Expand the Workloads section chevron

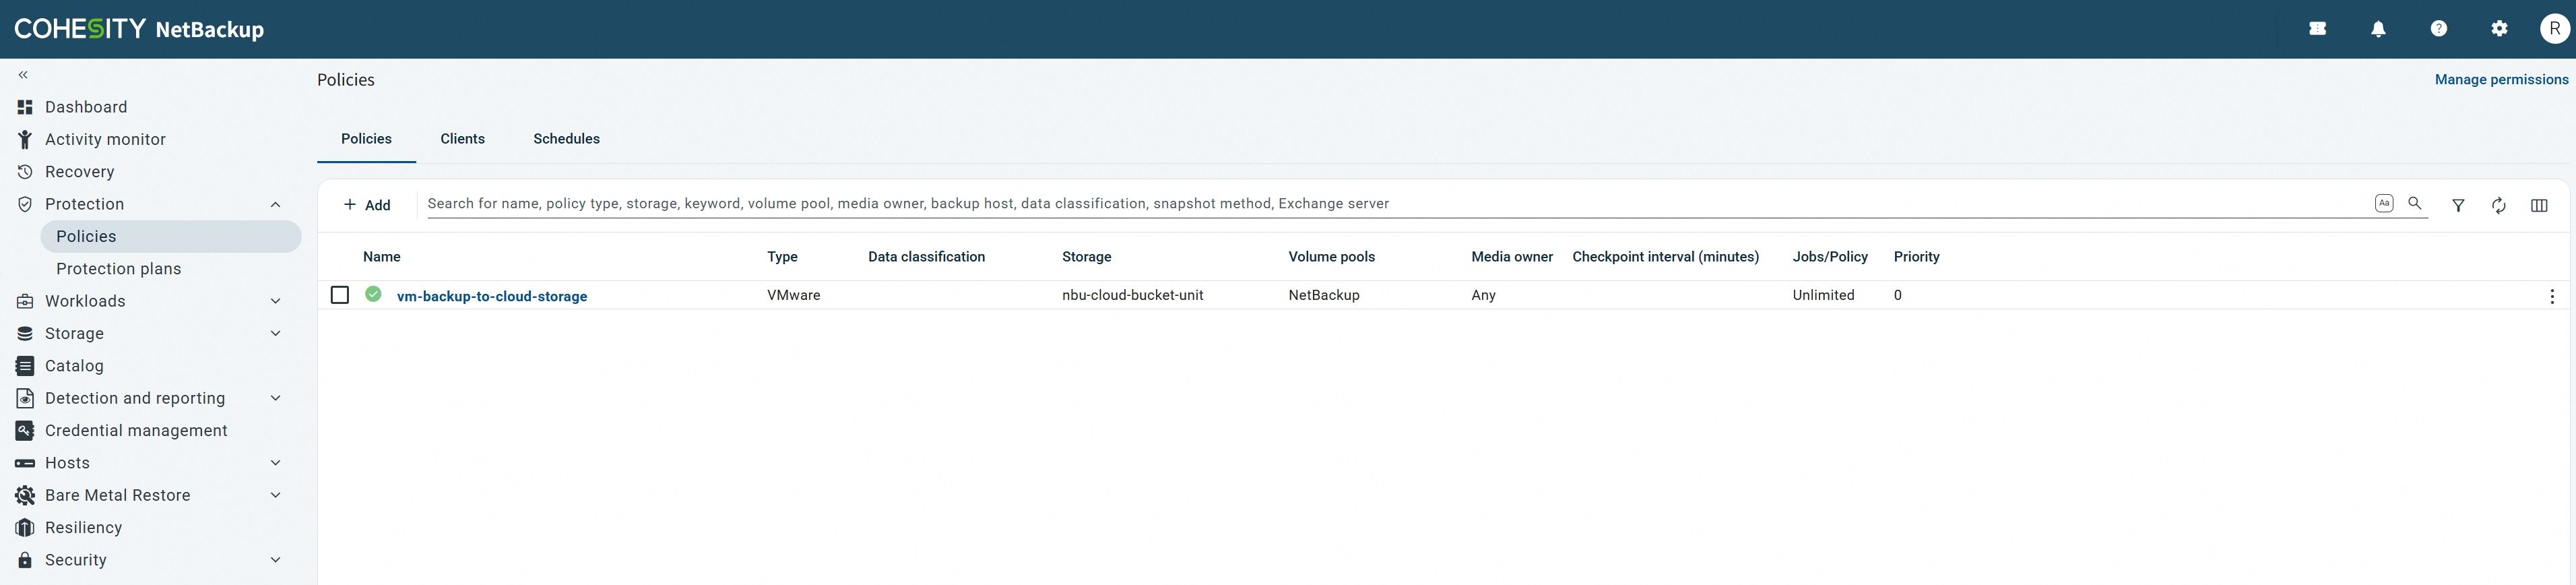(x=275, y=301)
